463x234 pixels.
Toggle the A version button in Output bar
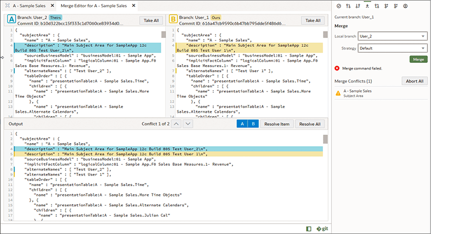(x=242, y=124)
